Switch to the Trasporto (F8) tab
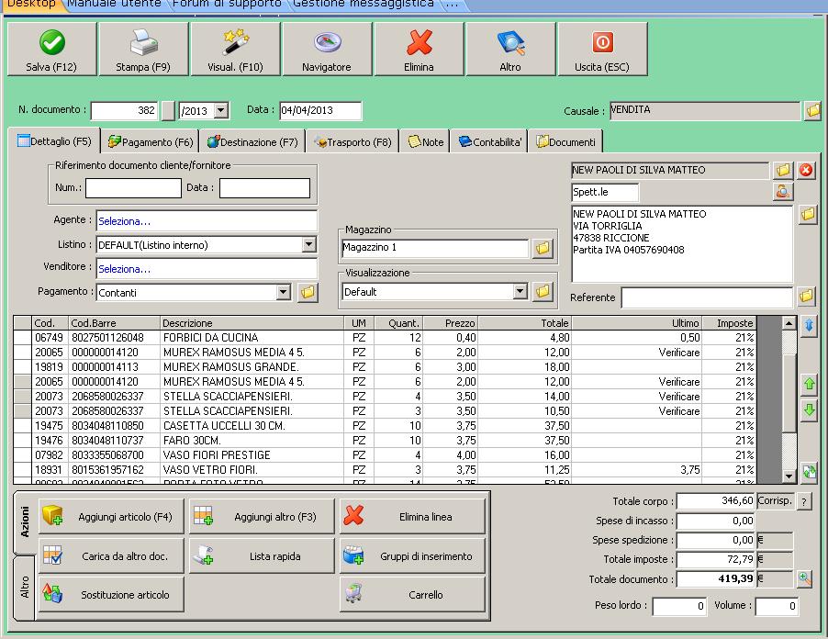 (x=352, y=142)
